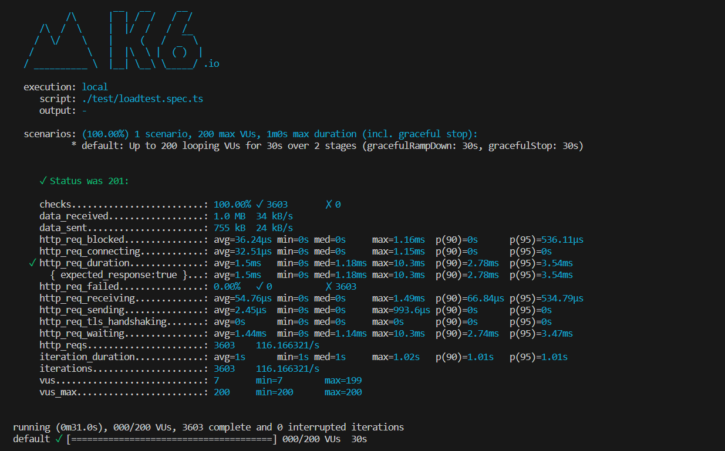Click the expected_response:true tag label
Screen dimensions: 725x451
119,274
